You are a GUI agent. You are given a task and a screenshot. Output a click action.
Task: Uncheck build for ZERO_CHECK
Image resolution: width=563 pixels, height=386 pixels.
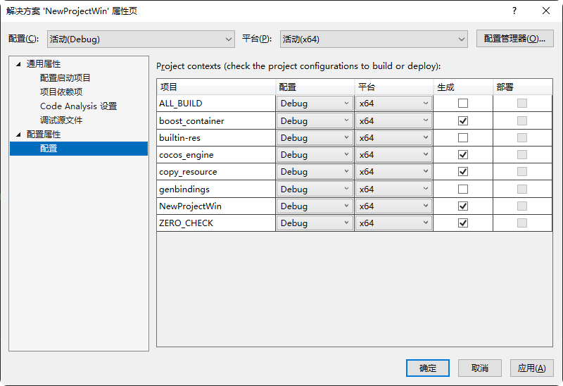pos(462,223)
